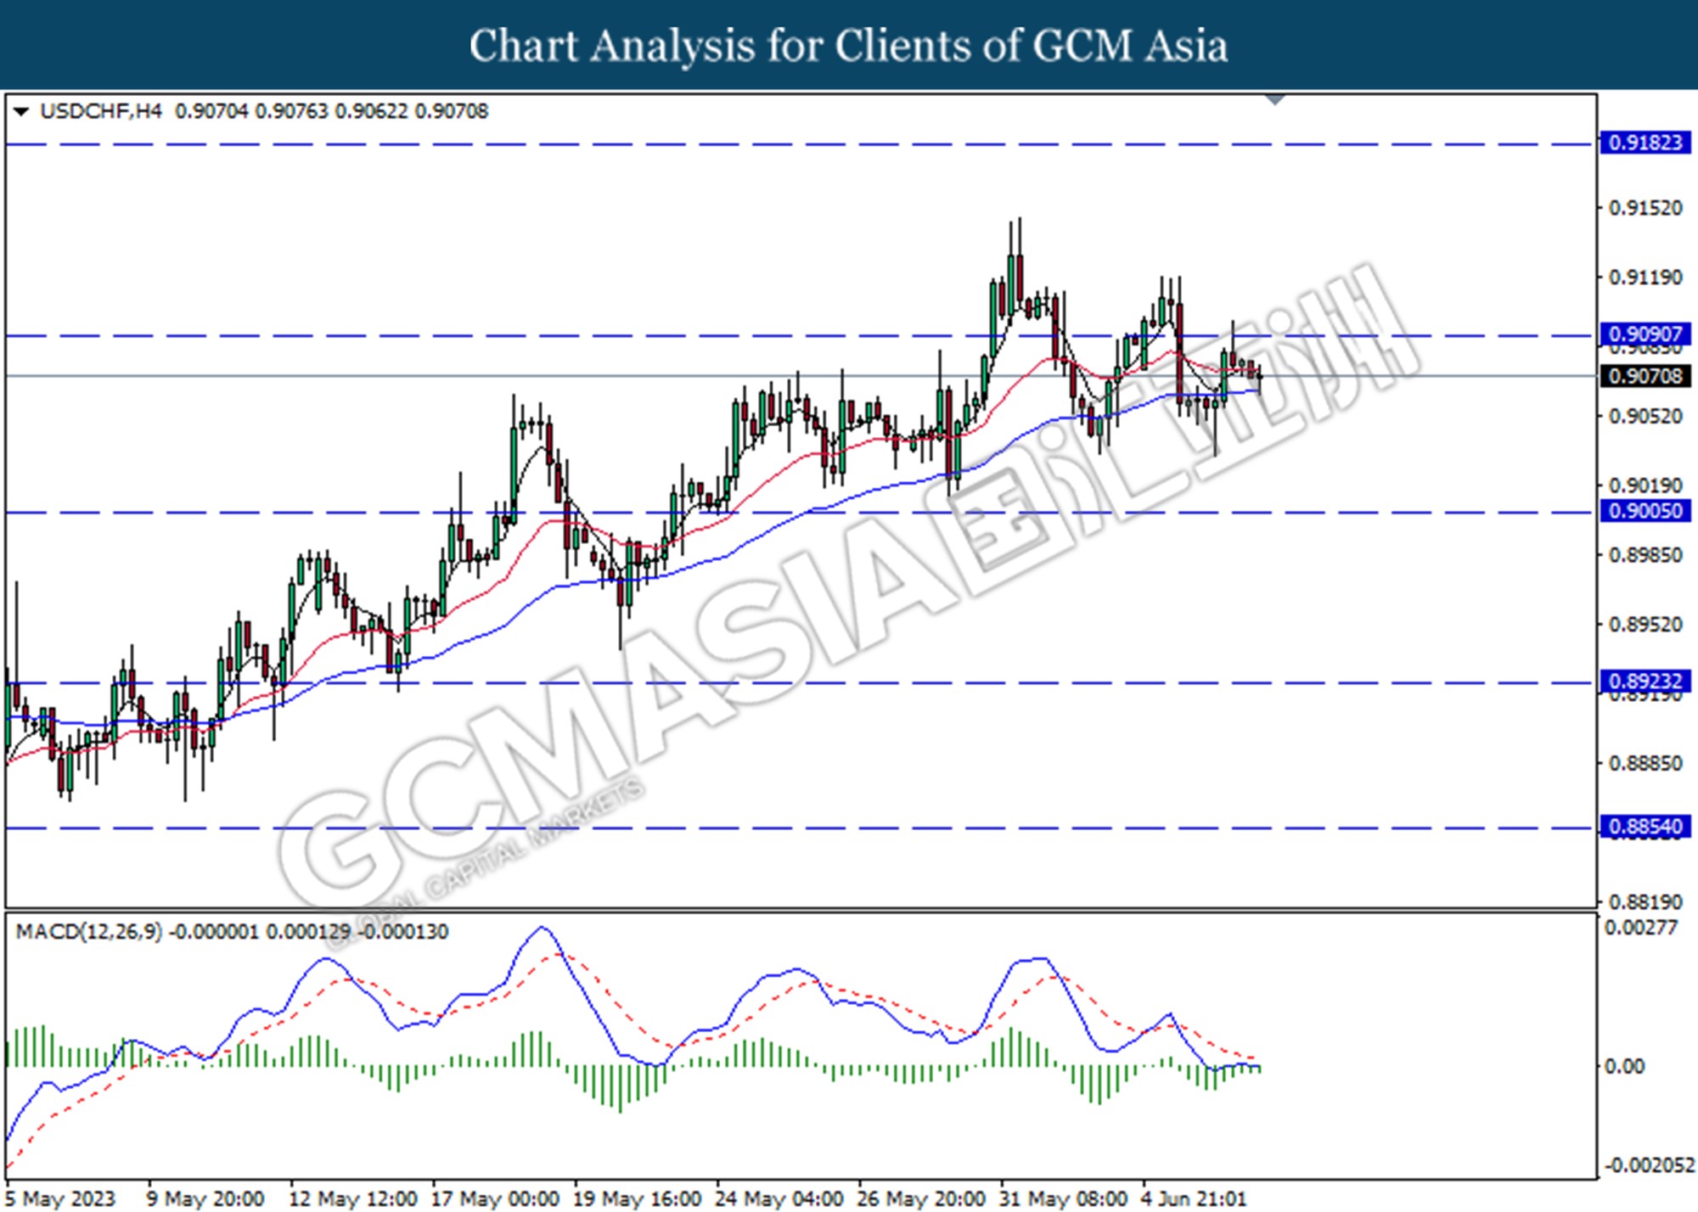Click the 26 May 20:00 time label

tap(921, 1199)
